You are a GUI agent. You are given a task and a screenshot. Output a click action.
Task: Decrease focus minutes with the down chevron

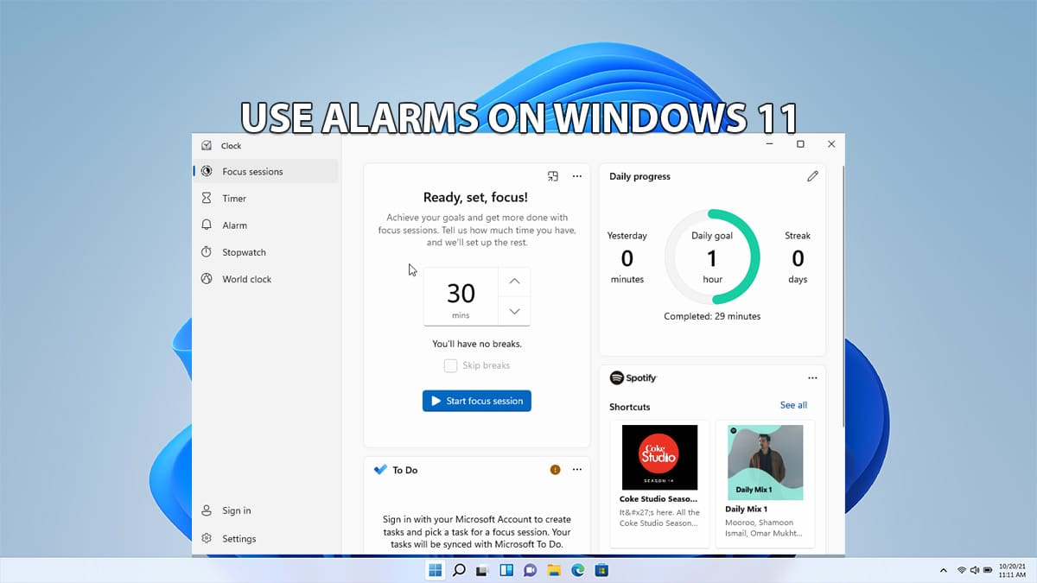(x=514, y=311)
